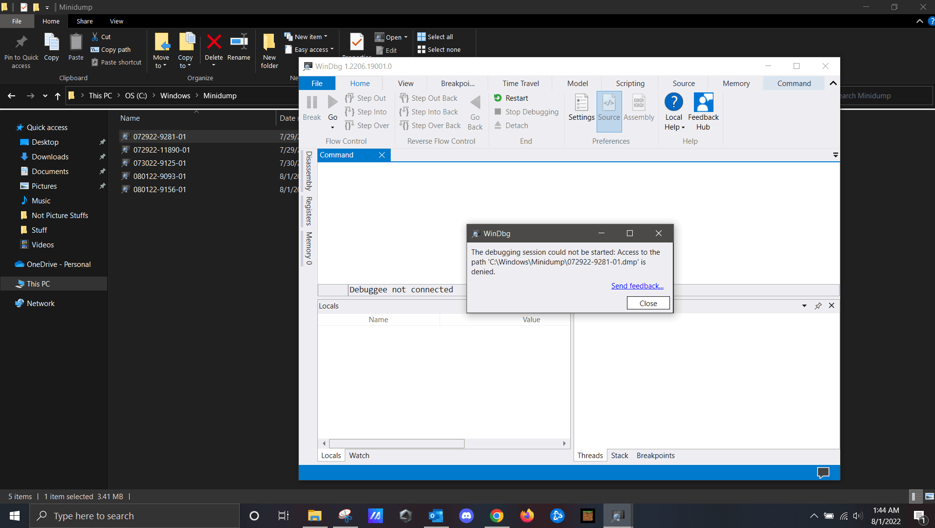Image resolution: width=935 pixels, height=528 pixels.
Task: Click Step Over in Flow Control
Action: click(367, 126)
